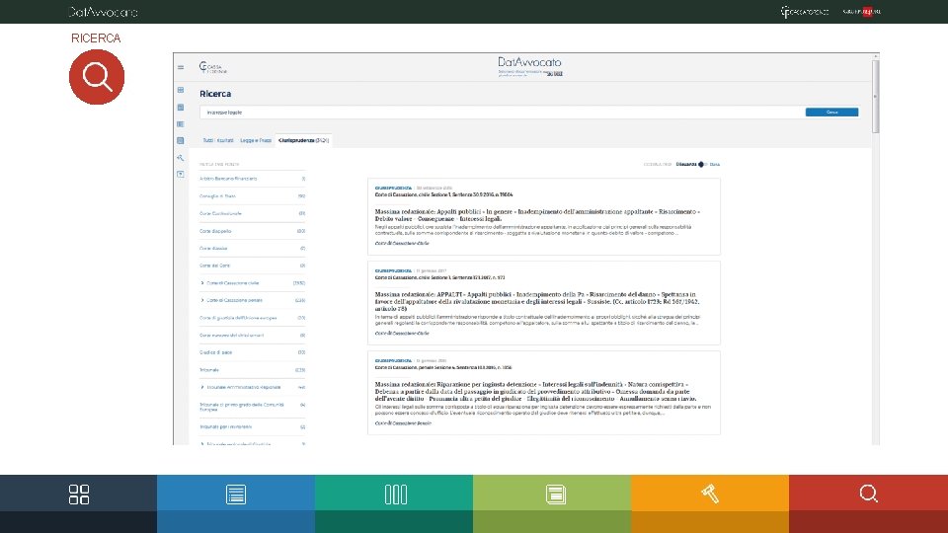948x533 pixels.
Task: Click the DatAvvocato logo in the top dark bar
Action: (x=104, y=12)
